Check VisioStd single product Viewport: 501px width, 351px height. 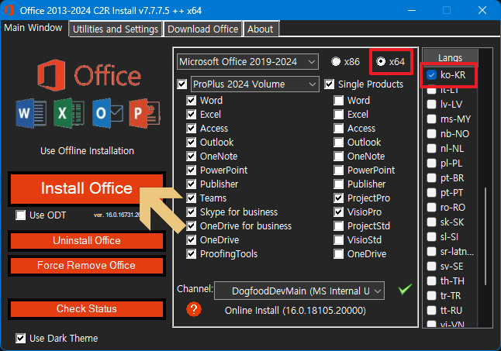338,239
